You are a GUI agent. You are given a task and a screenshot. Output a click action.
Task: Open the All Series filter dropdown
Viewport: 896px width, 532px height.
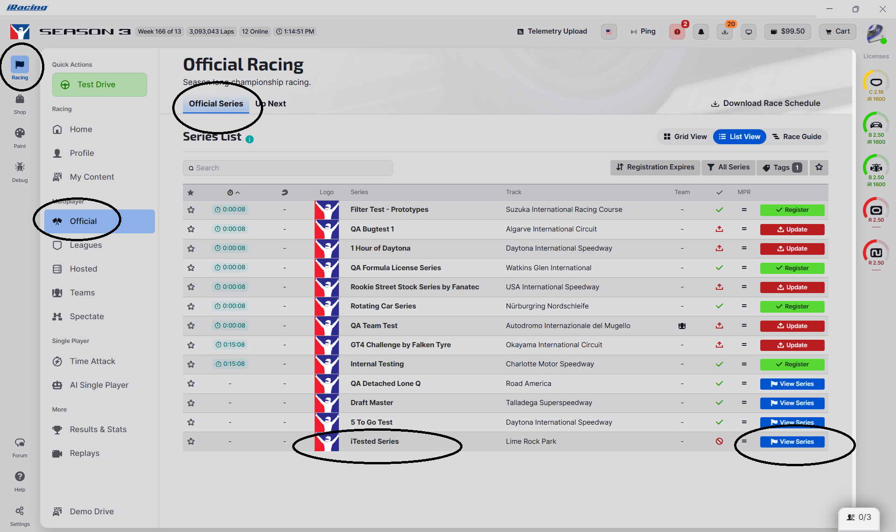tap(728, 168)
